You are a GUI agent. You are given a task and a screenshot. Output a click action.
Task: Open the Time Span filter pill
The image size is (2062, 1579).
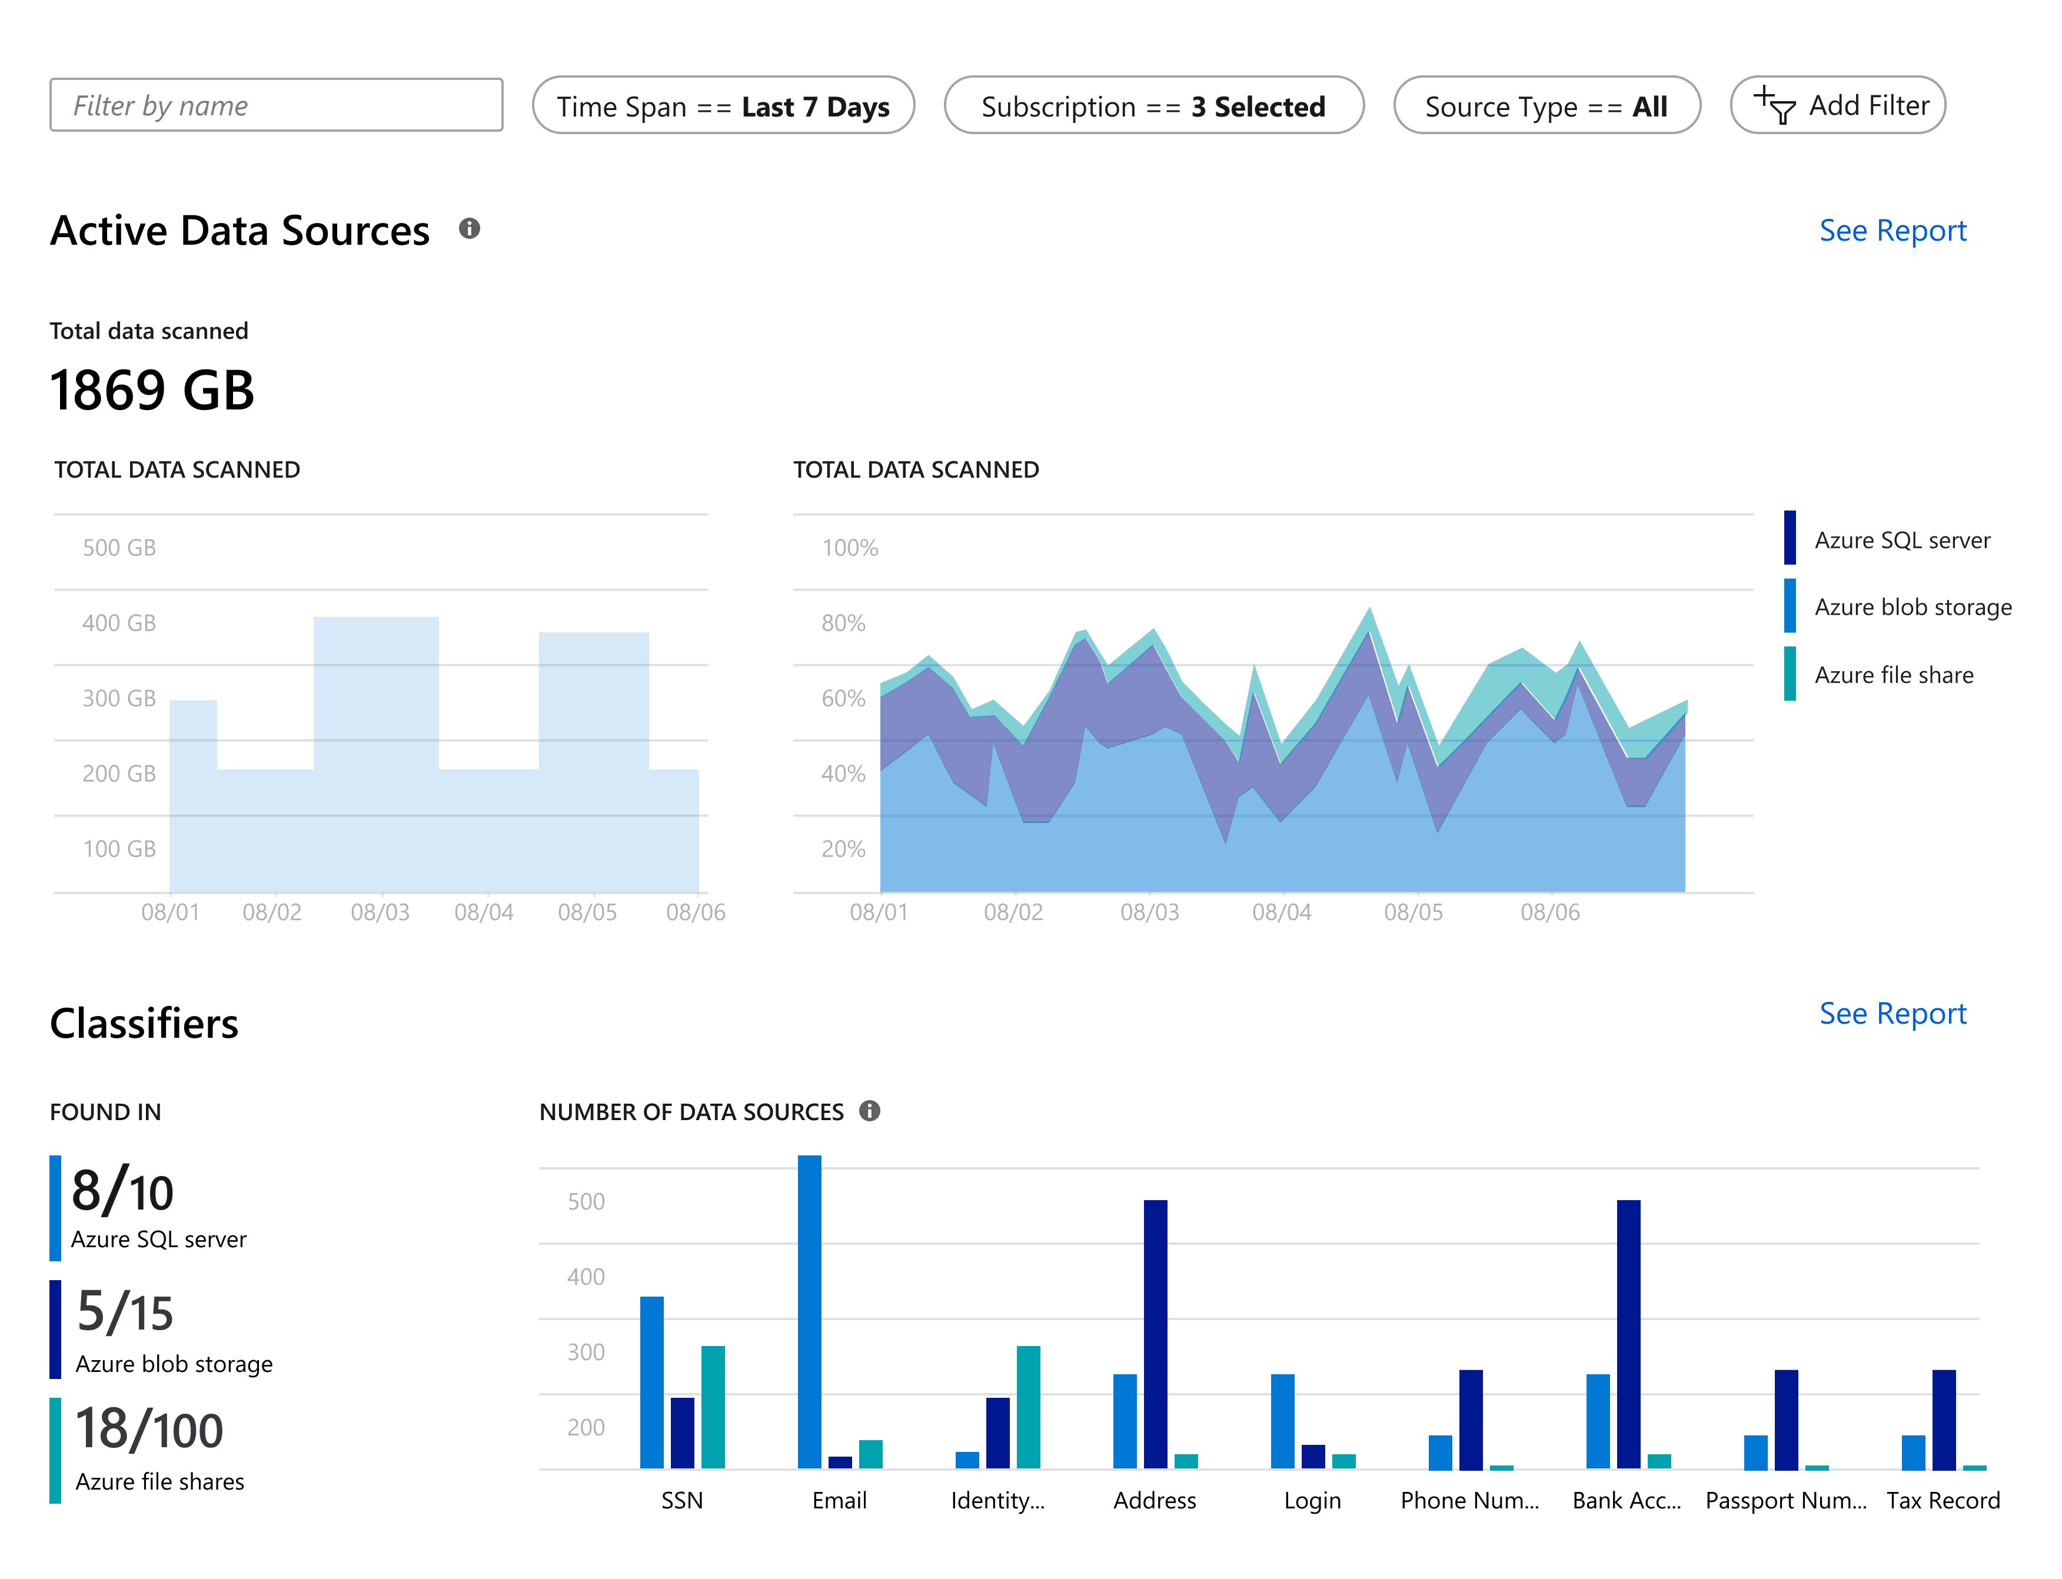pyautogui.click(x=723, y=105)
